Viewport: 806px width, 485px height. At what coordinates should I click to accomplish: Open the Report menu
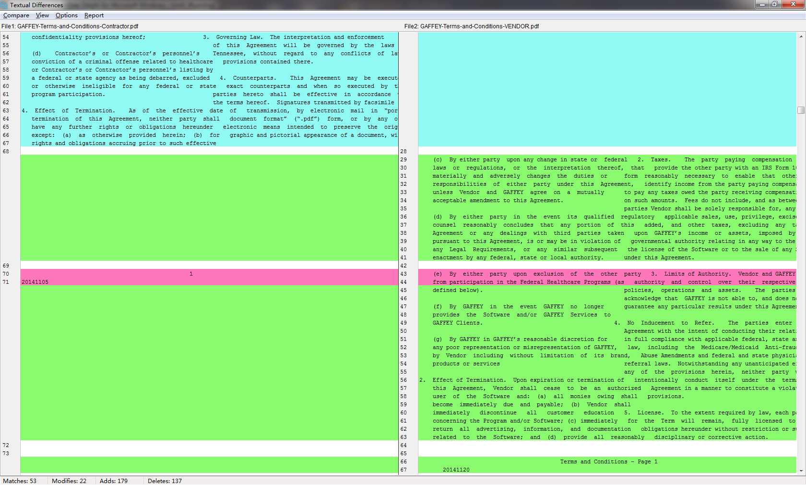94,15
